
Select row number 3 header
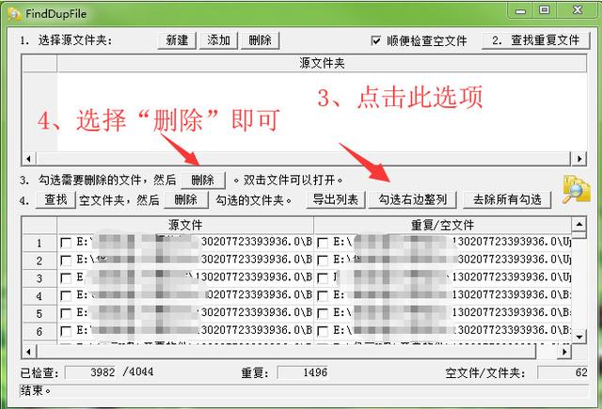(x=40, y=278)
